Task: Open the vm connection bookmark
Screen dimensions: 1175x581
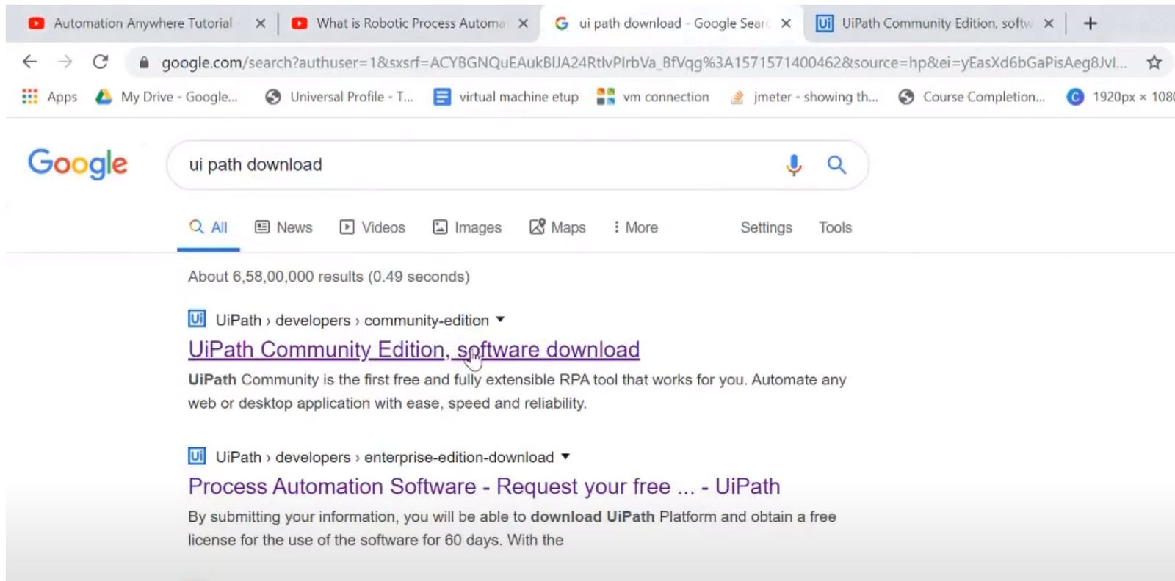Action: pos(653,97)
